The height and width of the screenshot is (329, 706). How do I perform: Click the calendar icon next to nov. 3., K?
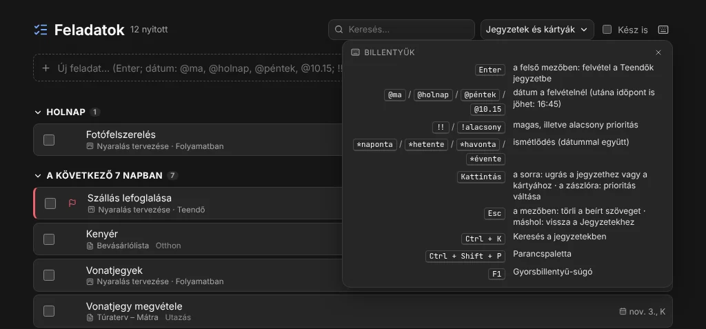[623, 312]
